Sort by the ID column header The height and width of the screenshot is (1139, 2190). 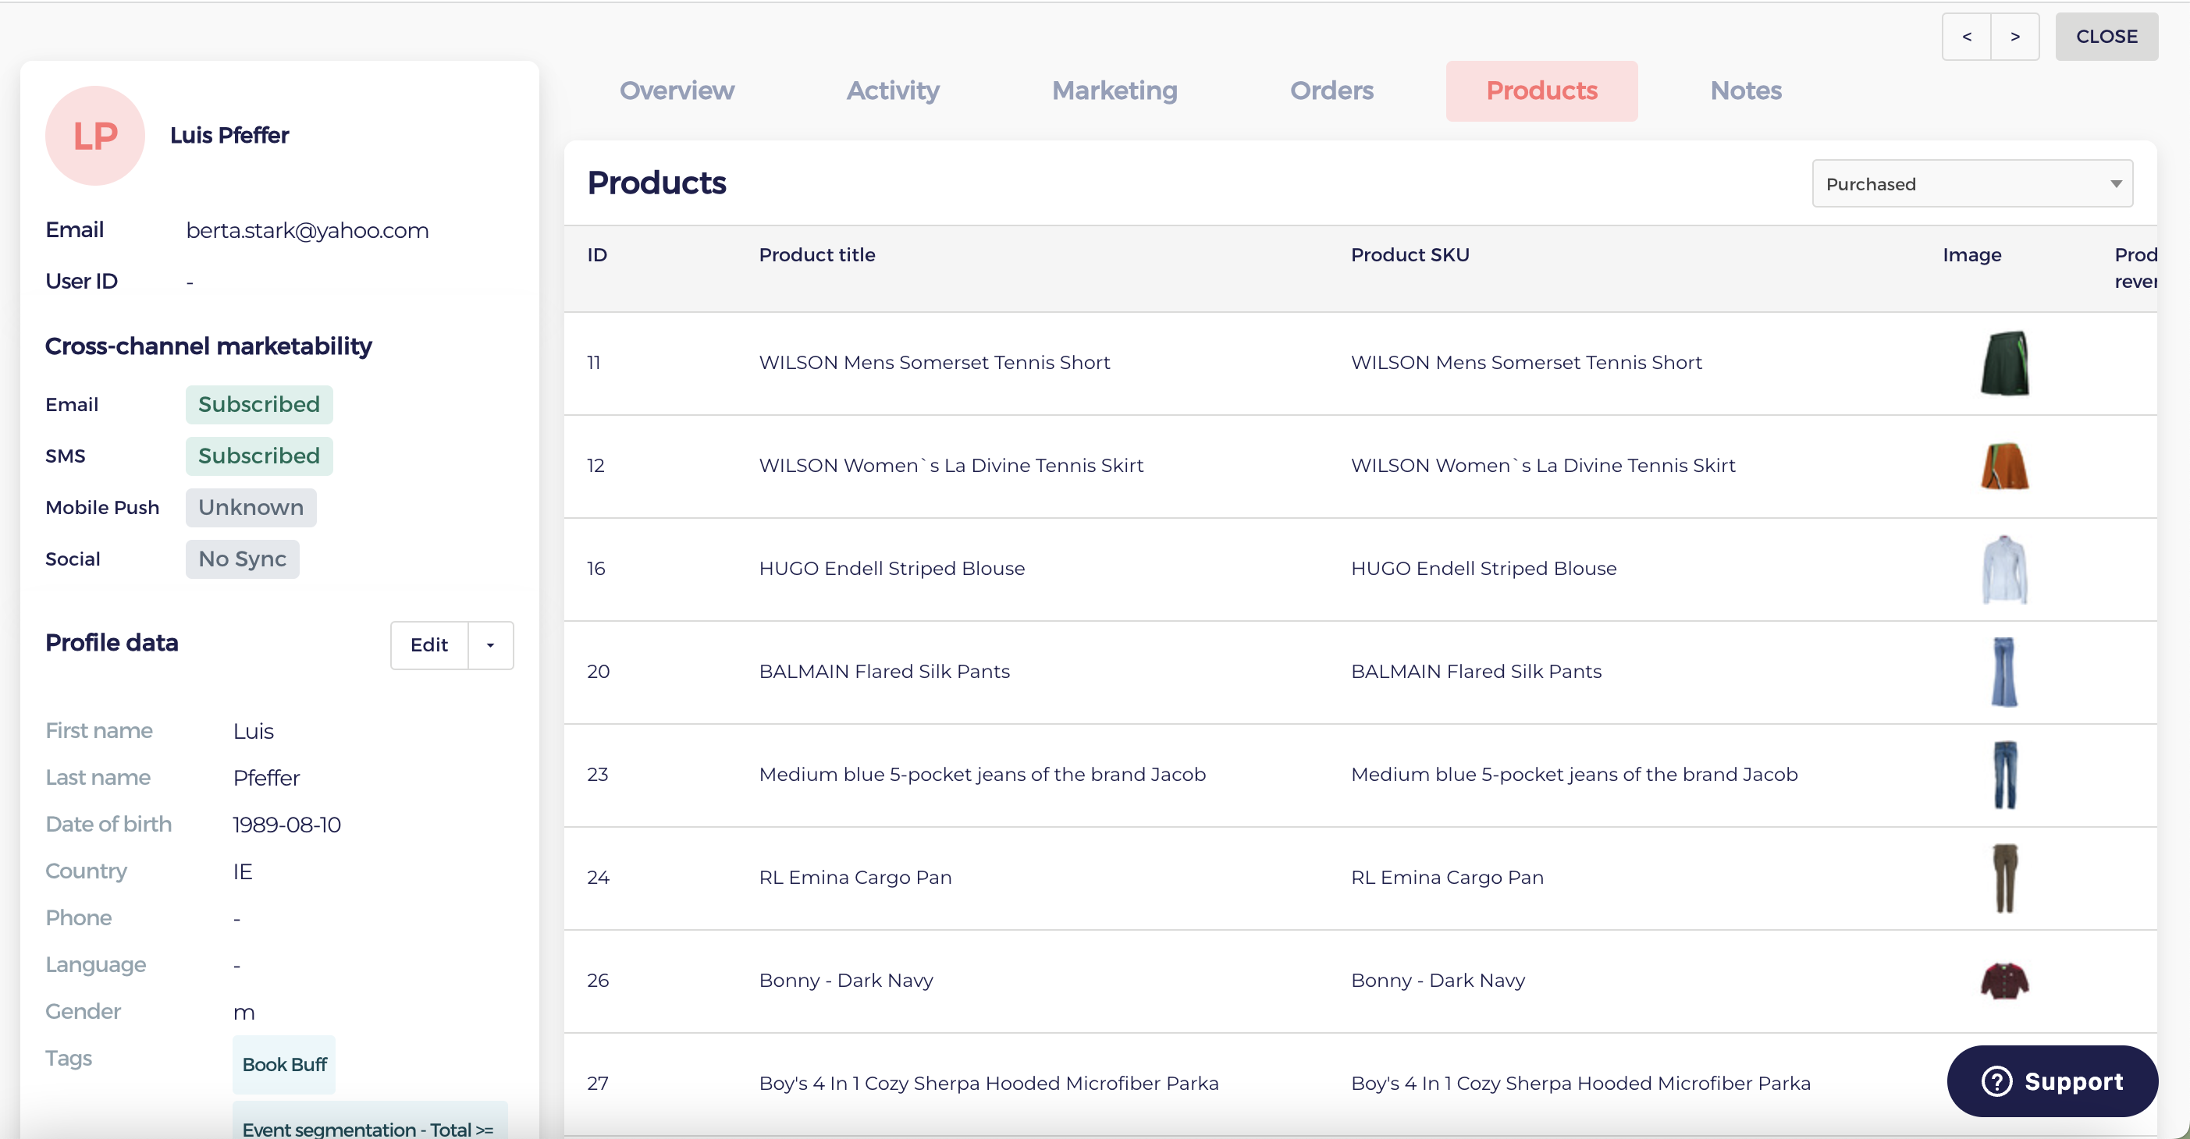point(597,255)
